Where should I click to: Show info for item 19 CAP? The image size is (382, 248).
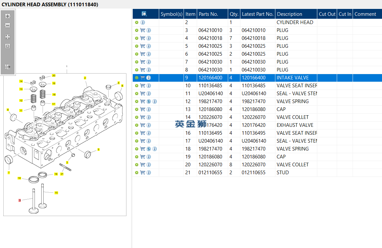pos(149,157)
